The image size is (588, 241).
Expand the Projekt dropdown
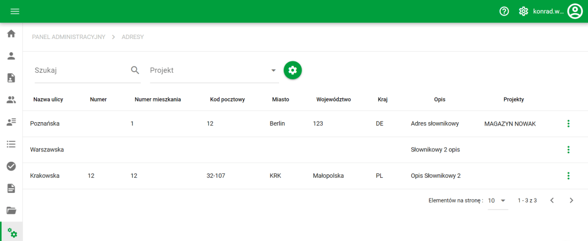[273, 71]
